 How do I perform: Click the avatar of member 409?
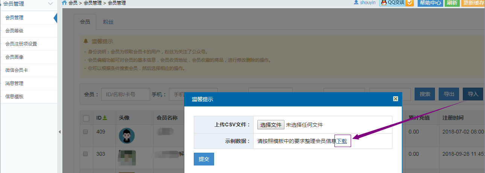126,136
